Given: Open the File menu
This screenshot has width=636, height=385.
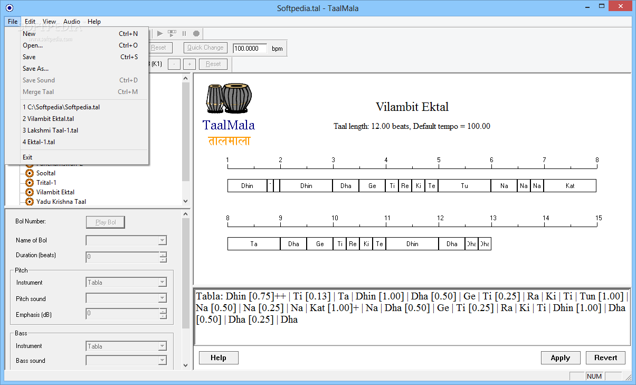Looking at the screenshot, I should click(13, 22).
